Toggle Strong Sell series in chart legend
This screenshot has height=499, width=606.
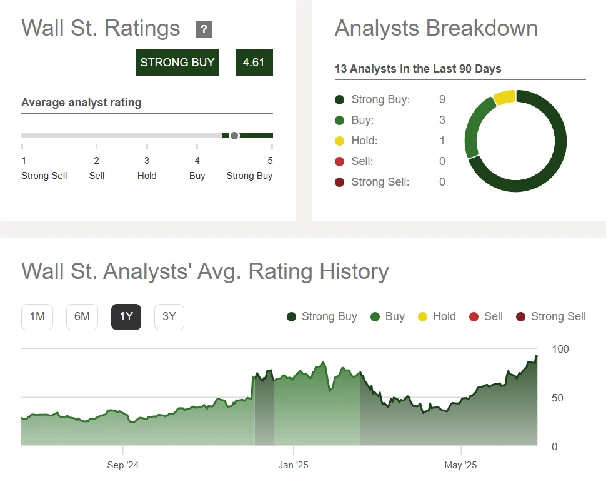pos(550,316)
